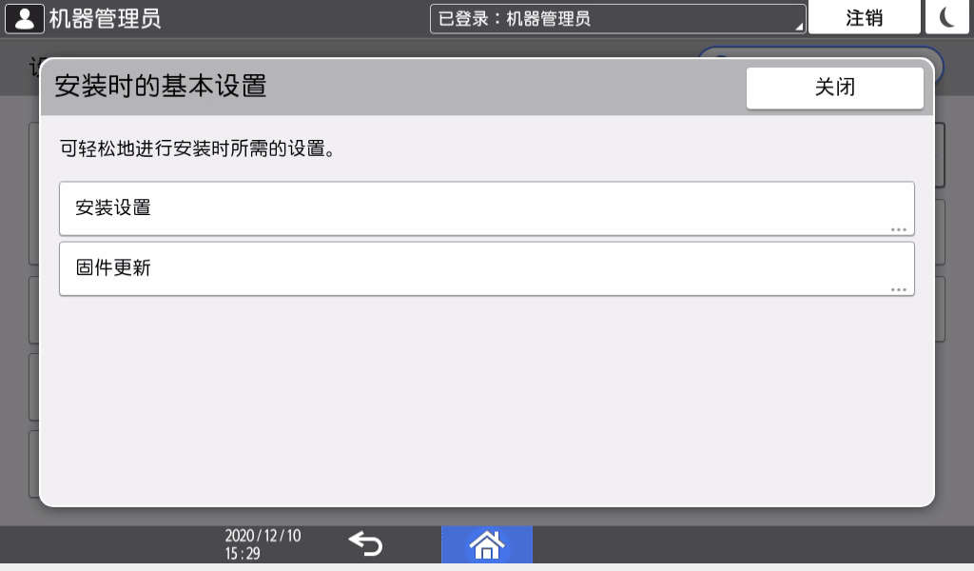Open 安装设置 to configure installation settings
This screenshot has height=571, width=974.
(487, 208)
